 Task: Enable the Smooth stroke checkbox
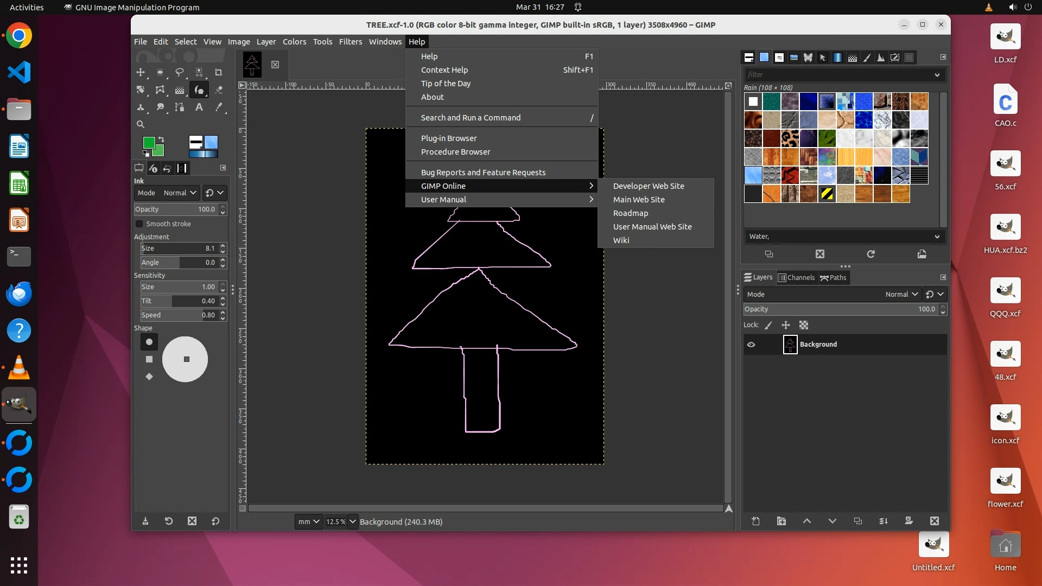pos(139,224)
